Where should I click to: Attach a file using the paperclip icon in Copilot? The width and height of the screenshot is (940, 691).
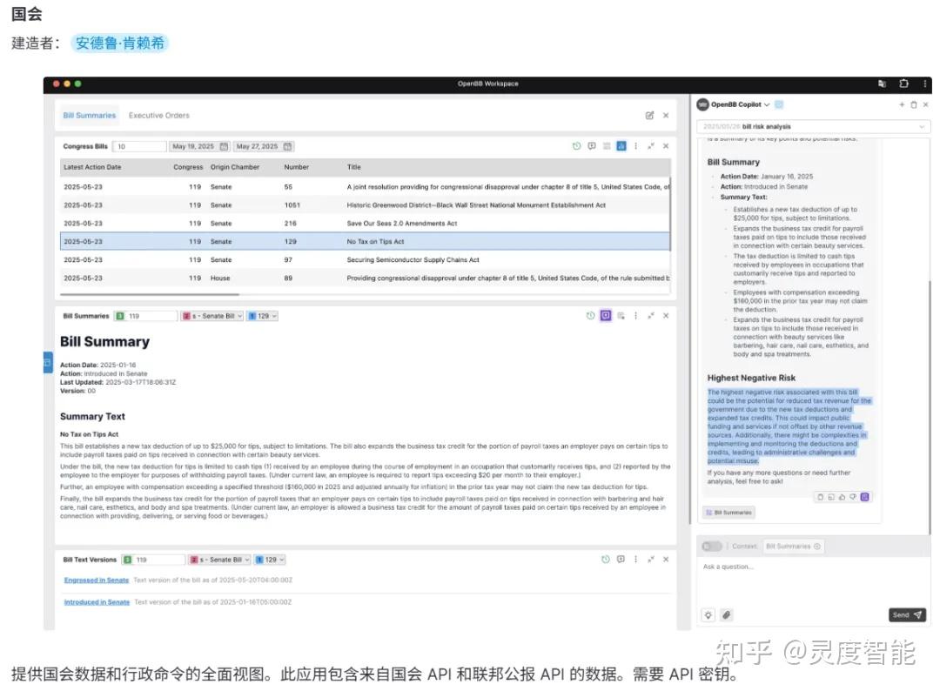coord(727,614)
